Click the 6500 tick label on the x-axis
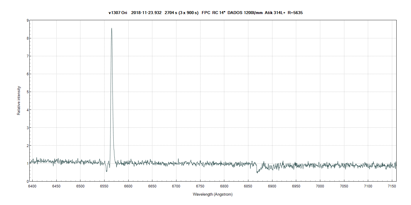This screenshot has height=205, width=411. point(80,186)
